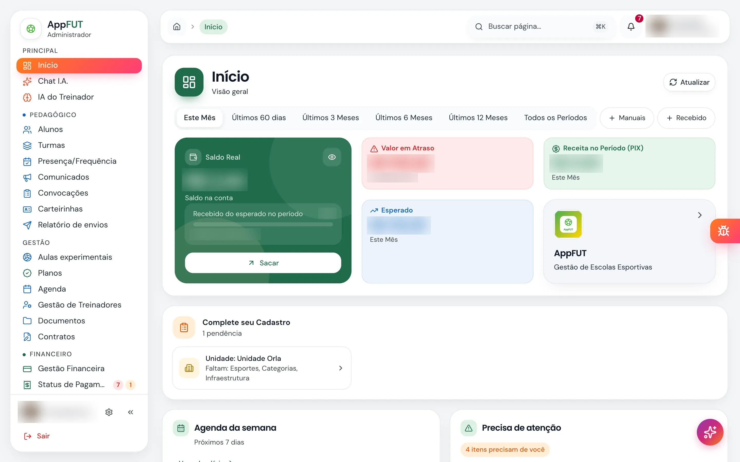Open Documentos folder icon

27,321
